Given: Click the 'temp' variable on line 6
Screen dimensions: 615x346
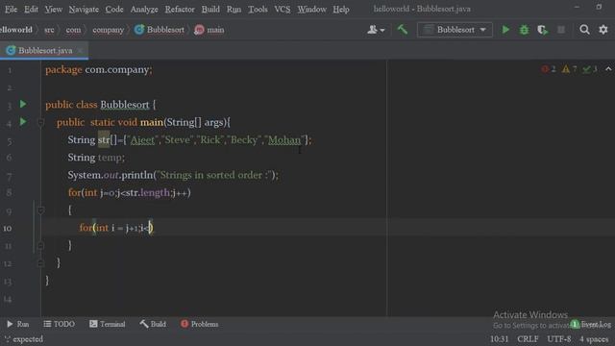Looking at the screenshot, I should 110,158.
